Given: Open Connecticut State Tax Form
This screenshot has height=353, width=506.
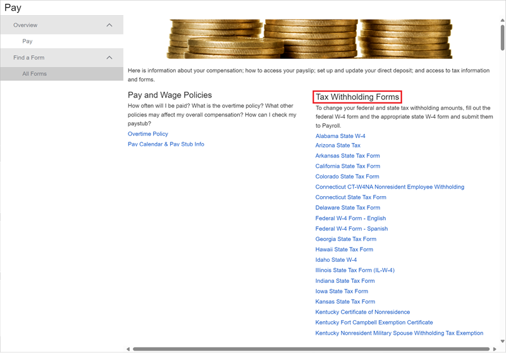Looking at the screenshot, I should (x=351, y=197).
